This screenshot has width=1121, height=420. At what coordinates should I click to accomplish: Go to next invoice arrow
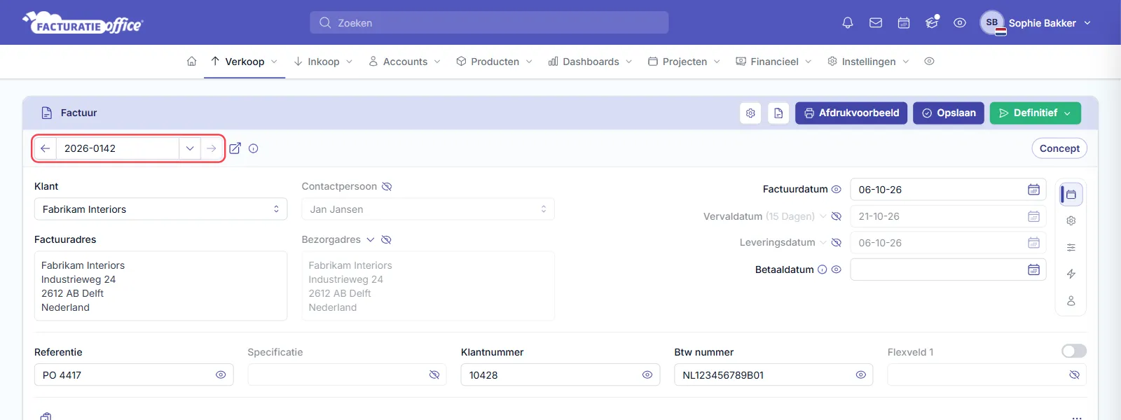211,148
